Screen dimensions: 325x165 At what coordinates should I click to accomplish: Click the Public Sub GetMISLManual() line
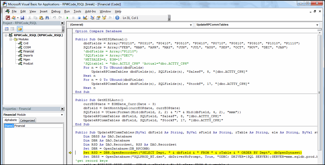(x=101, y=39)
